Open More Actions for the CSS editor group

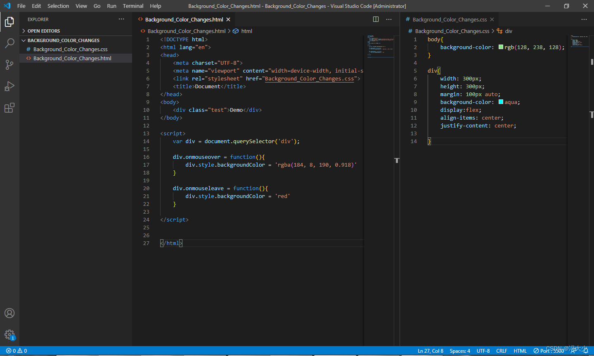(584, 19)
